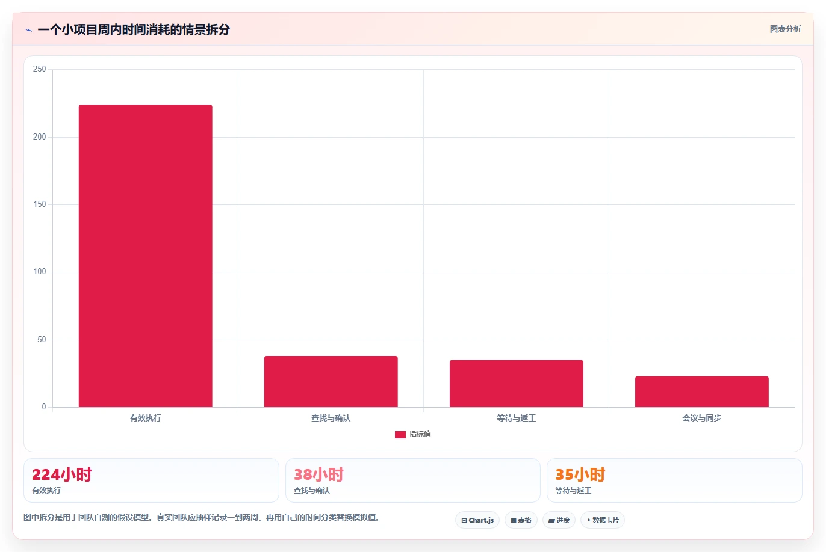Click the footnote text about 假设模型

[202, 517]
